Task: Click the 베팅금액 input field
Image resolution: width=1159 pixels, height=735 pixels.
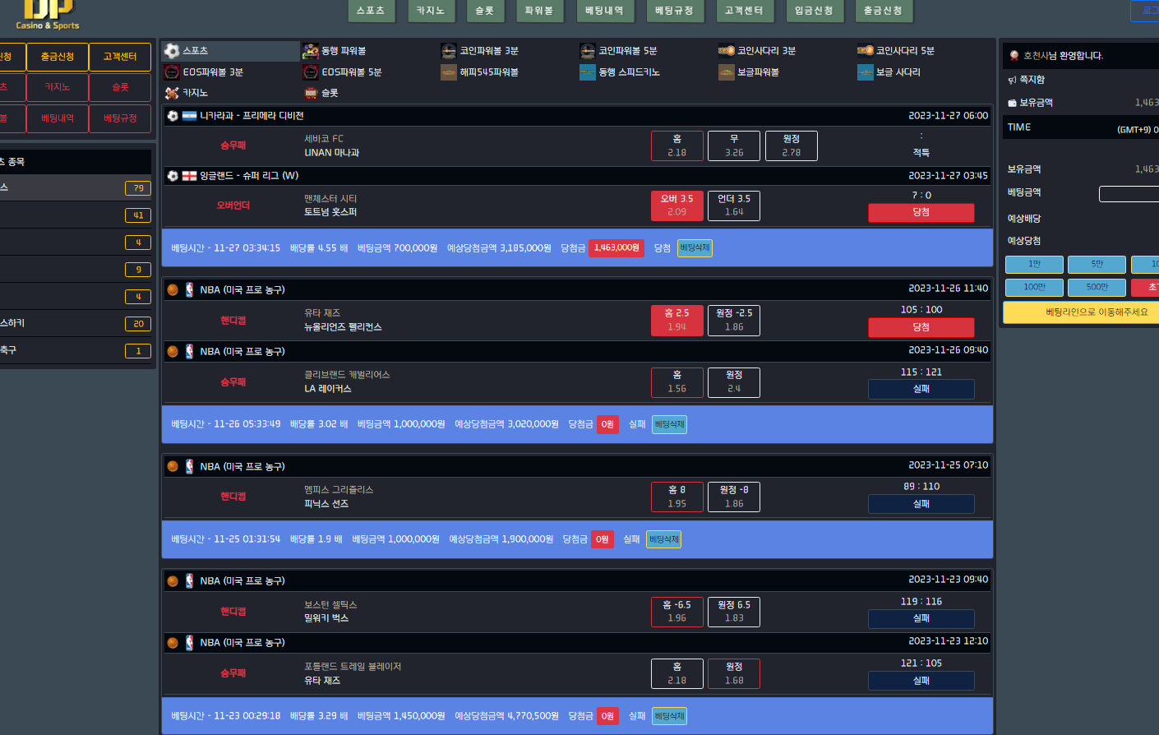Action: (x=1129, y=193)
